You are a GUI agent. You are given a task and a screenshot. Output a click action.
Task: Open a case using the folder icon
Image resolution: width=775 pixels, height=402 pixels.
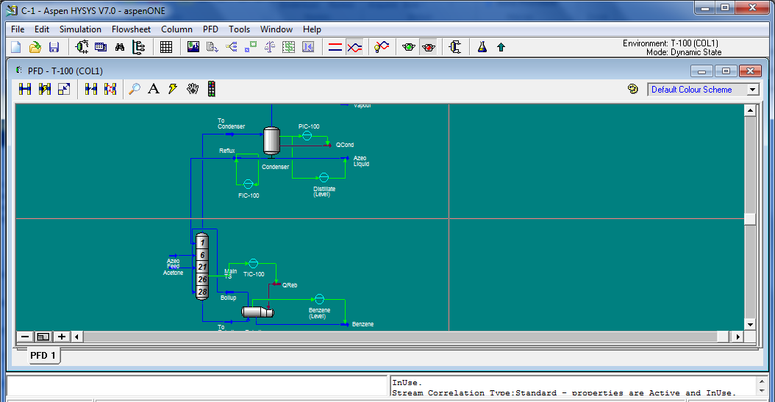(35, 47)
